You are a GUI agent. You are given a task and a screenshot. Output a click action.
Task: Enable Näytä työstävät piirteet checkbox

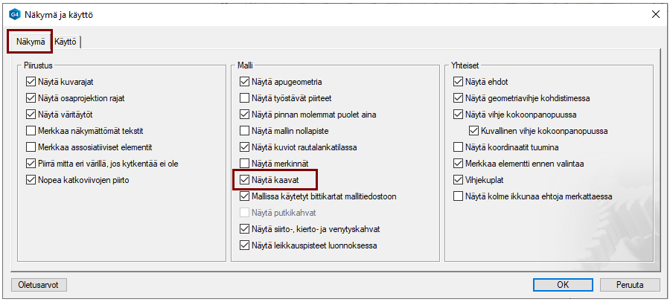pyautogui.click(x=245, y=98)
